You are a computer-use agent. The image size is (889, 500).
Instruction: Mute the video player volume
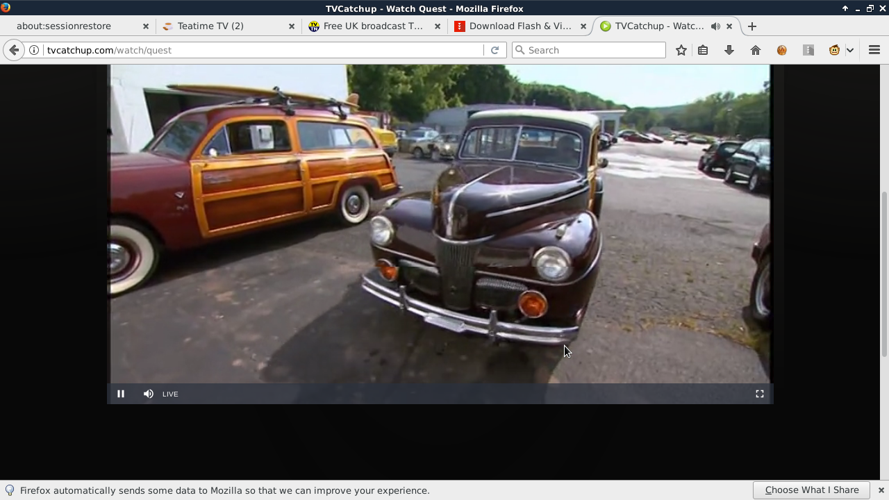tap(149, 394)
